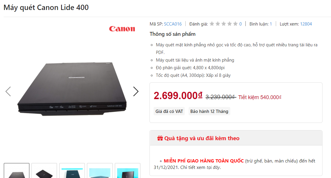Click the main Canon Lide 400 scanner image
Image resolution: width=331 pixels, height=178 pixels.
click(x=72, y=89)
